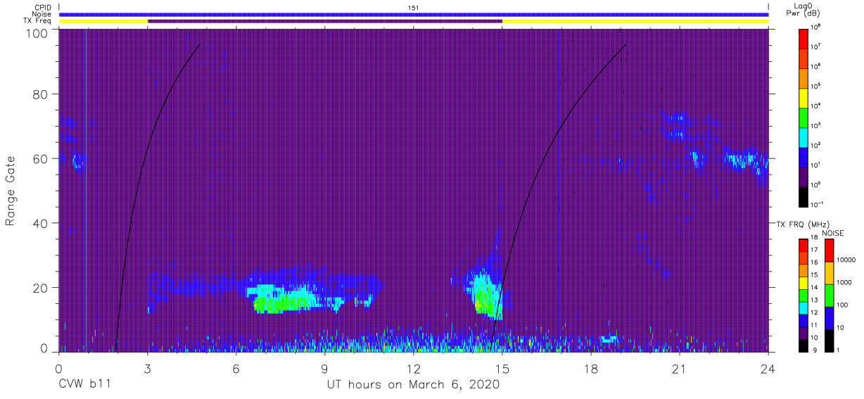Click the UT hours on March 6, 2020 axis title
Image resolution: width=864 pixels, height=399 pixels.
pos(413,385)
